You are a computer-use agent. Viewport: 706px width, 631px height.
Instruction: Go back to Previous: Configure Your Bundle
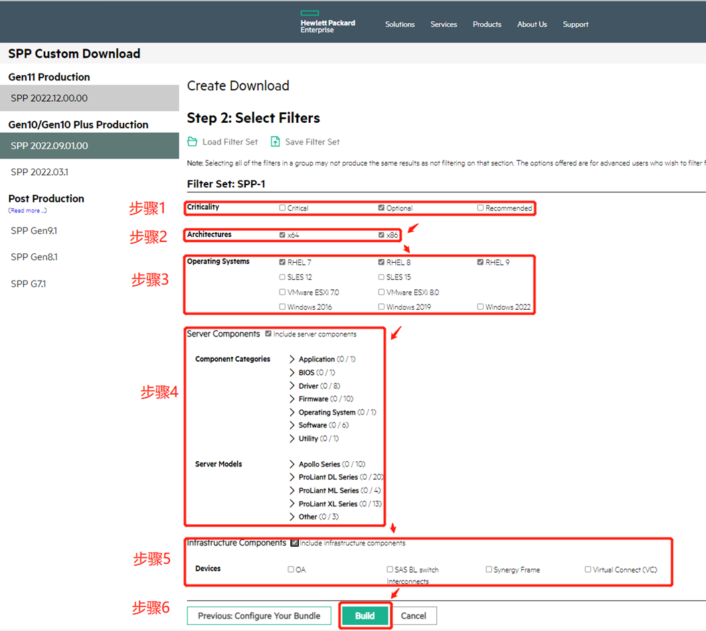coord(259,616)
